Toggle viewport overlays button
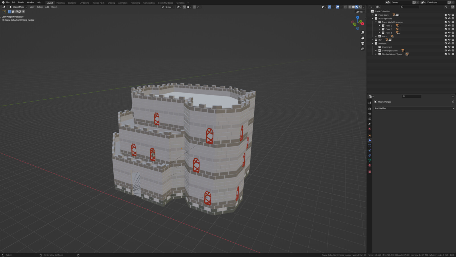Image resolution: width=456 pixels, height=257 pixels. (337, 7)
